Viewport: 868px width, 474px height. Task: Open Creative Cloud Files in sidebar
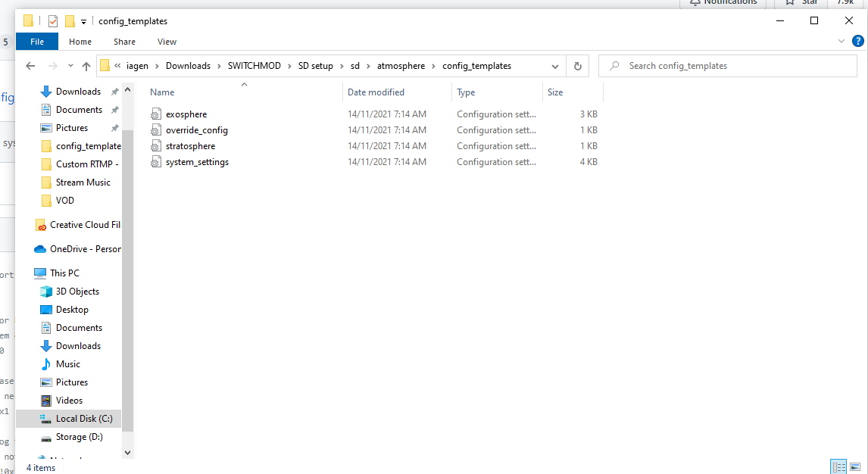pos(85,225)
